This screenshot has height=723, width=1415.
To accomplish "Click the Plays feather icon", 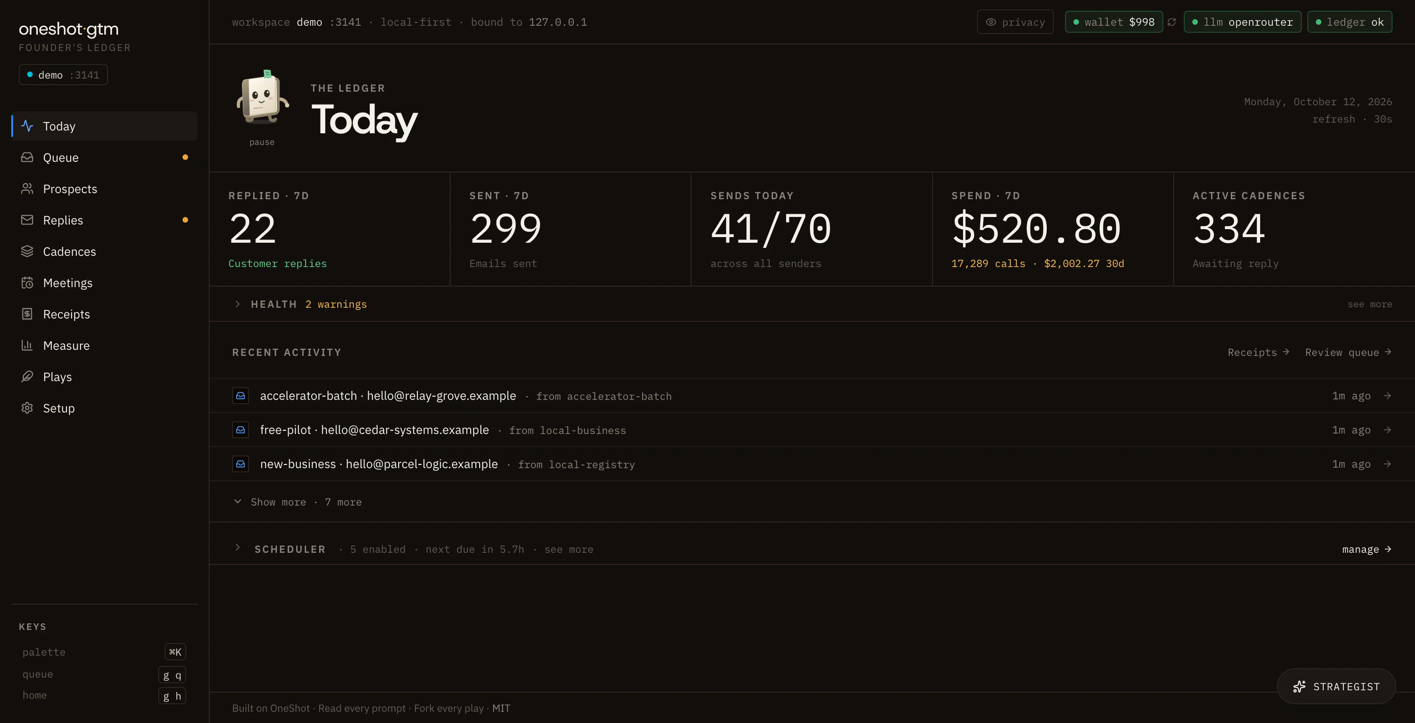I will point(27,376).
